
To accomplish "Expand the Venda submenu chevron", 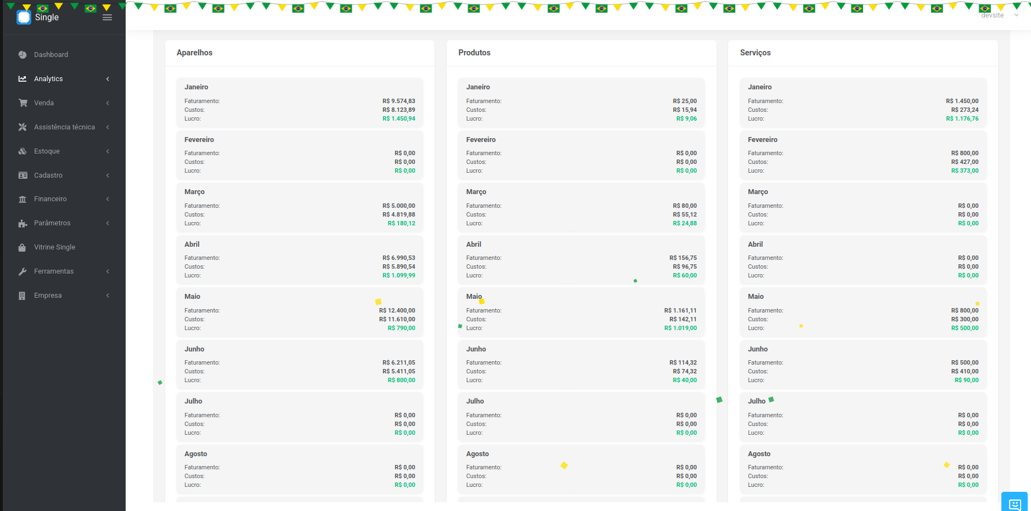I will pyautogui.click(x=108, y=103).
